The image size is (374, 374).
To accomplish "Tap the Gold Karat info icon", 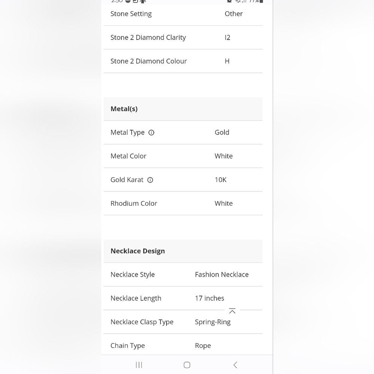I will 150,180.
